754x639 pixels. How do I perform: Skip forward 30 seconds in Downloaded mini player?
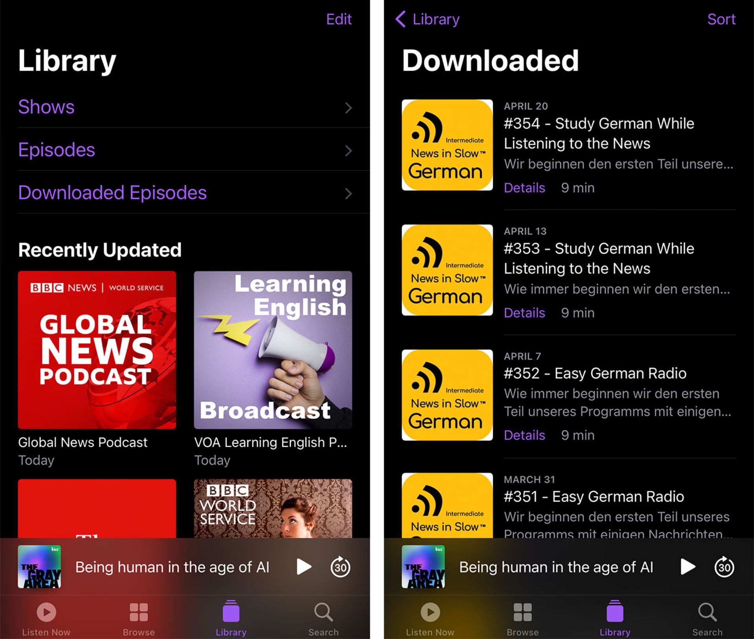[x=724, y=567]
